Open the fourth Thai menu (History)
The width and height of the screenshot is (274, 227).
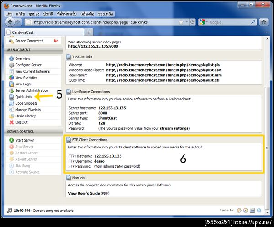click(48, 14)
